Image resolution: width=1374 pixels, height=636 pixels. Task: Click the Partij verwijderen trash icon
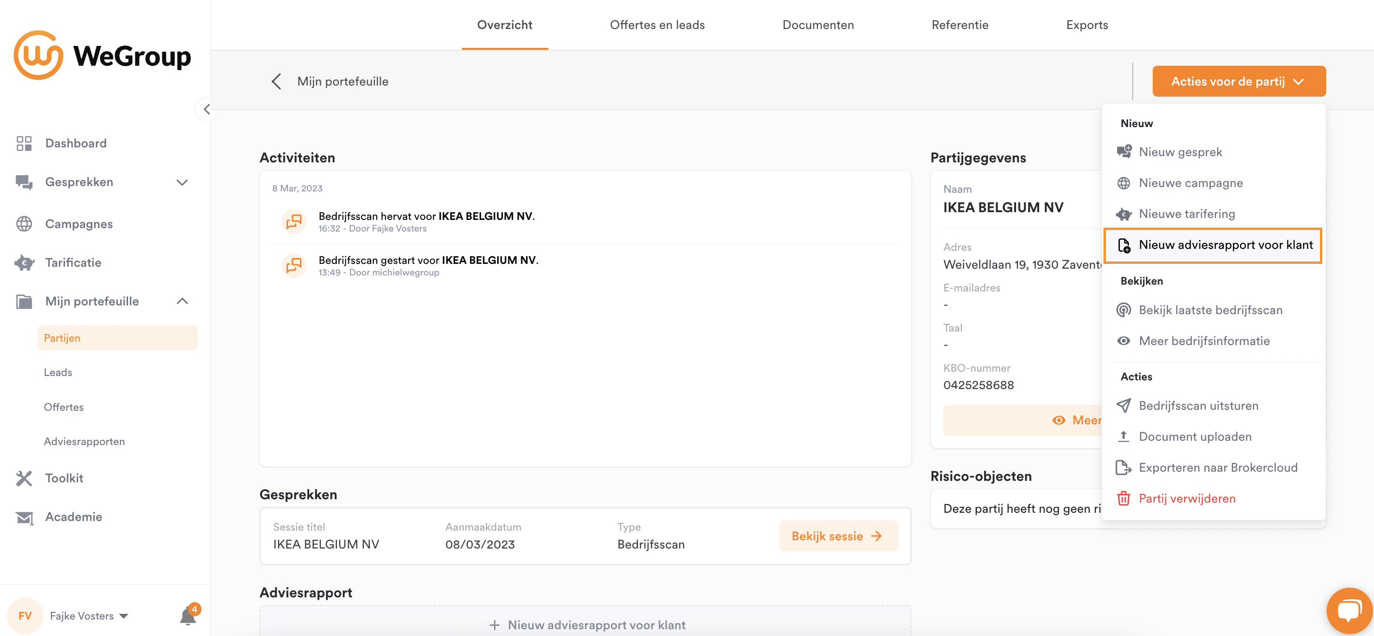(1124, 498)
